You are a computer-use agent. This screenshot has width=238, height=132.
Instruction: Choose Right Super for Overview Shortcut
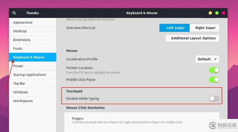click(x=205, y=28)
